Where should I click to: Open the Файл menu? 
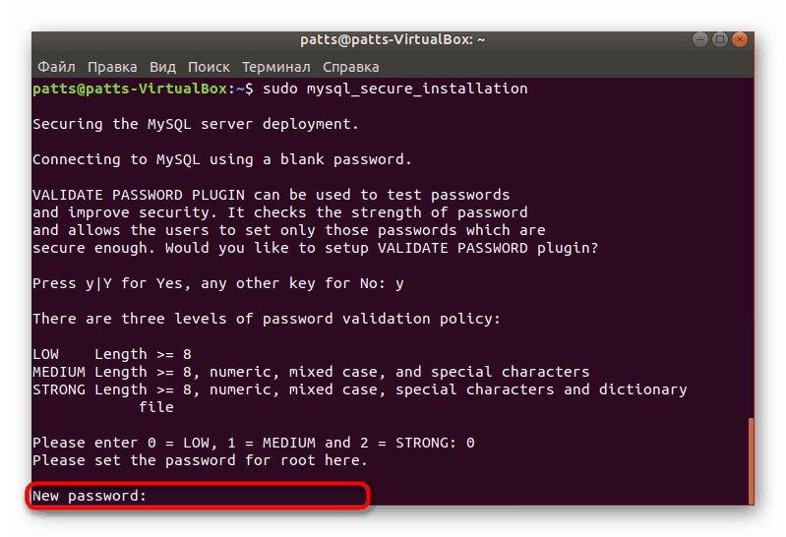click(56, 67)
